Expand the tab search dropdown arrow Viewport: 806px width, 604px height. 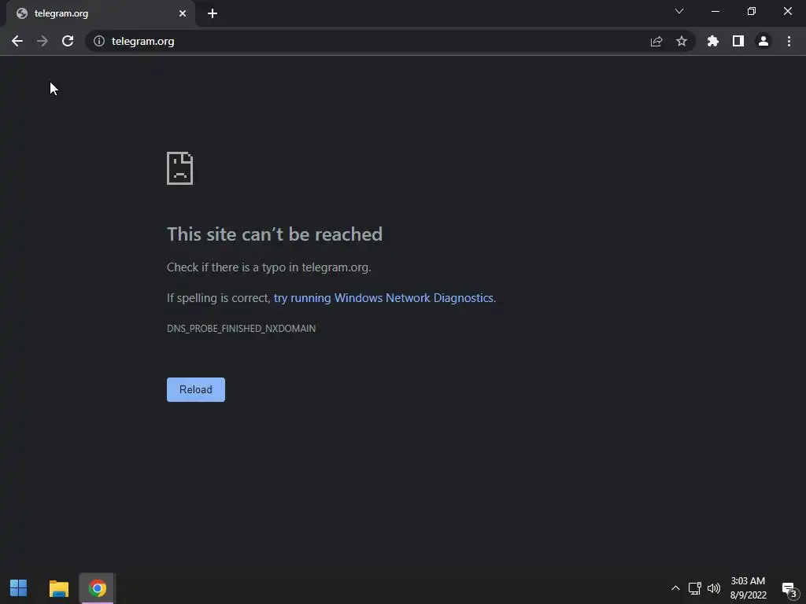[679, 11]
